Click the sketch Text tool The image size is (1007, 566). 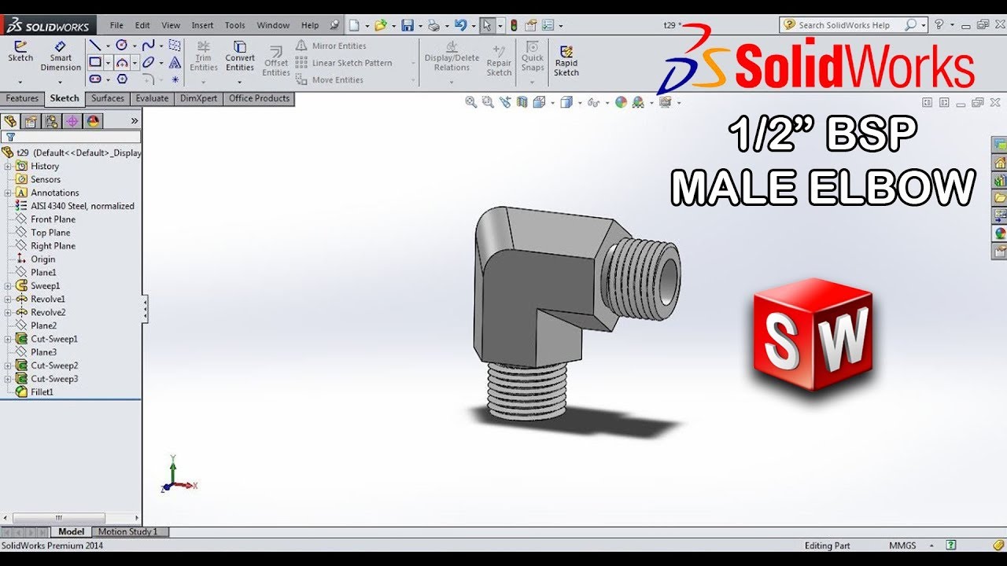[x=175, y=62]
